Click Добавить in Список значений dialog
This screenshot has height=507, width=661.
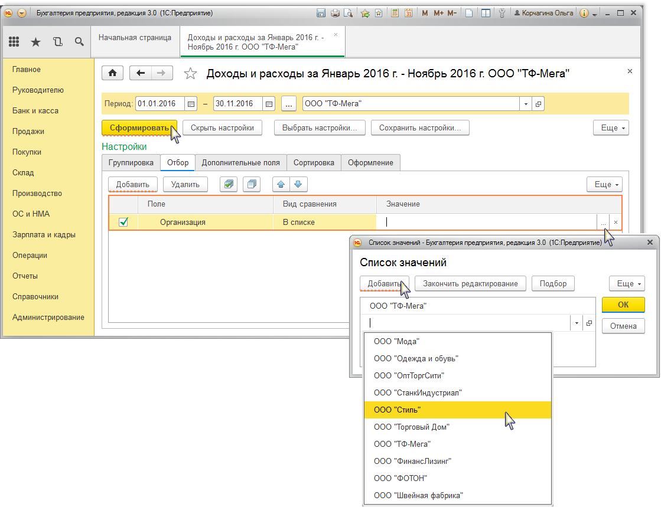click(x=383, y=283)
